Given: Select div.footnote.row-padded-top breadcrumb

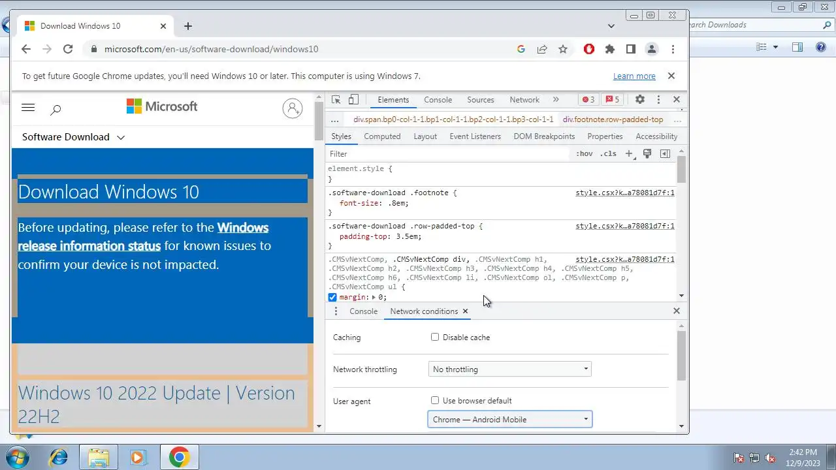Looking at the screenshot, I should point(613,119).
